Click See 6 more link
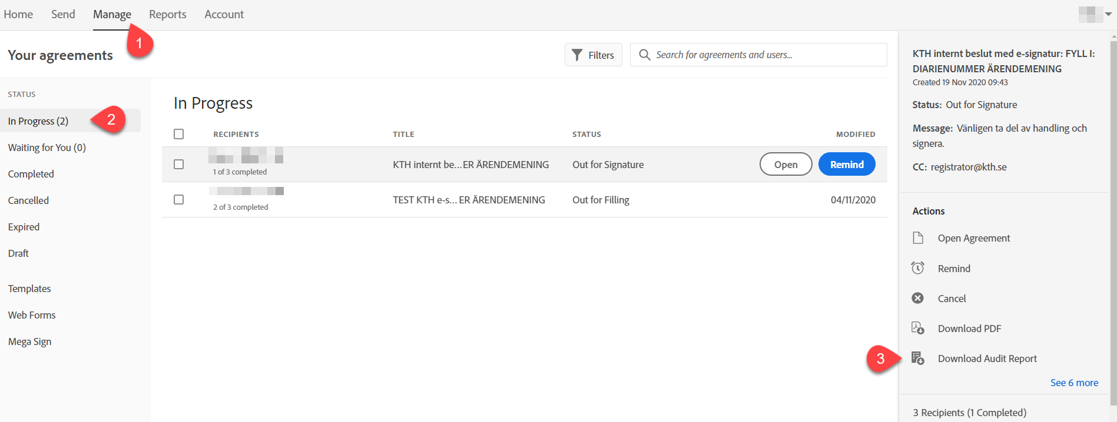1117x422 pixels. 1074,383
